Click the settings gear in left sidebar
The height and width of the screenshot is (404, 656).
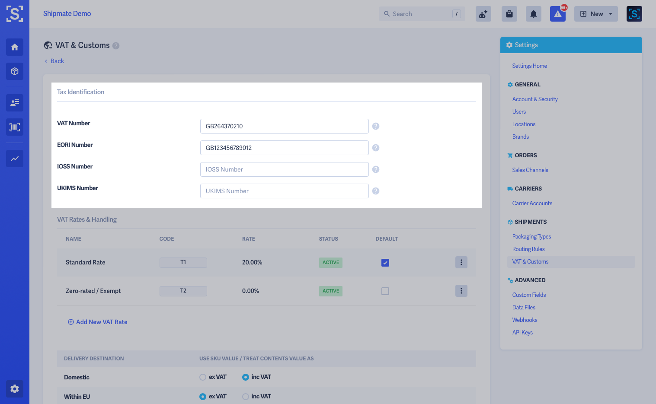click(15, 389)
